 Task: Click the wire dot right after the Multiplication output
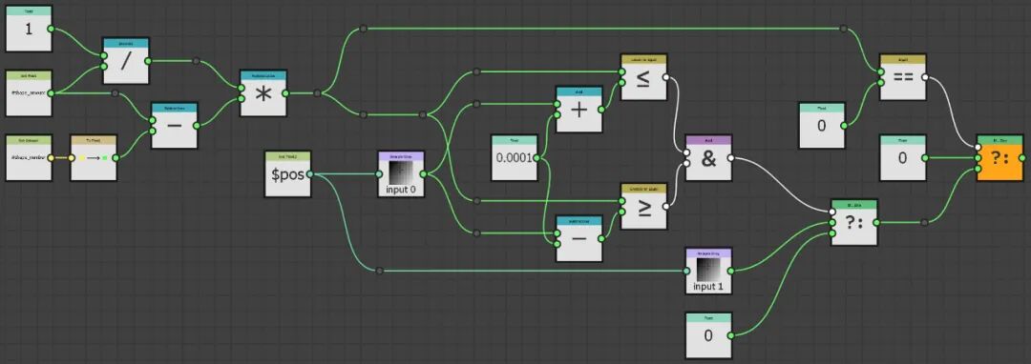[317, 93]
